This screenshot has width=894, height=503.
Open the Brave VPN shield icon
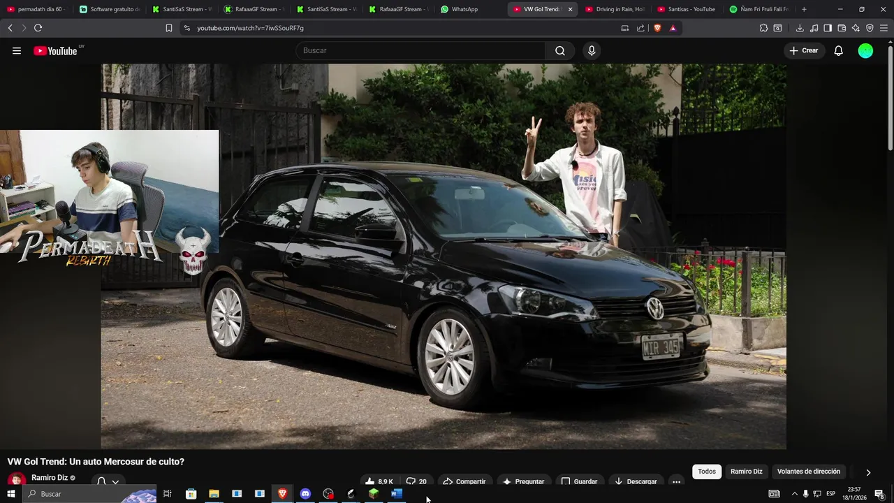click(870, 28)
